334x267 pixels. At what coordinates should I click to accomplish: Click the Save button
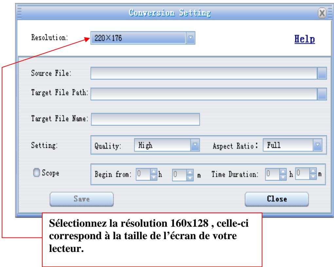point(82,199)
